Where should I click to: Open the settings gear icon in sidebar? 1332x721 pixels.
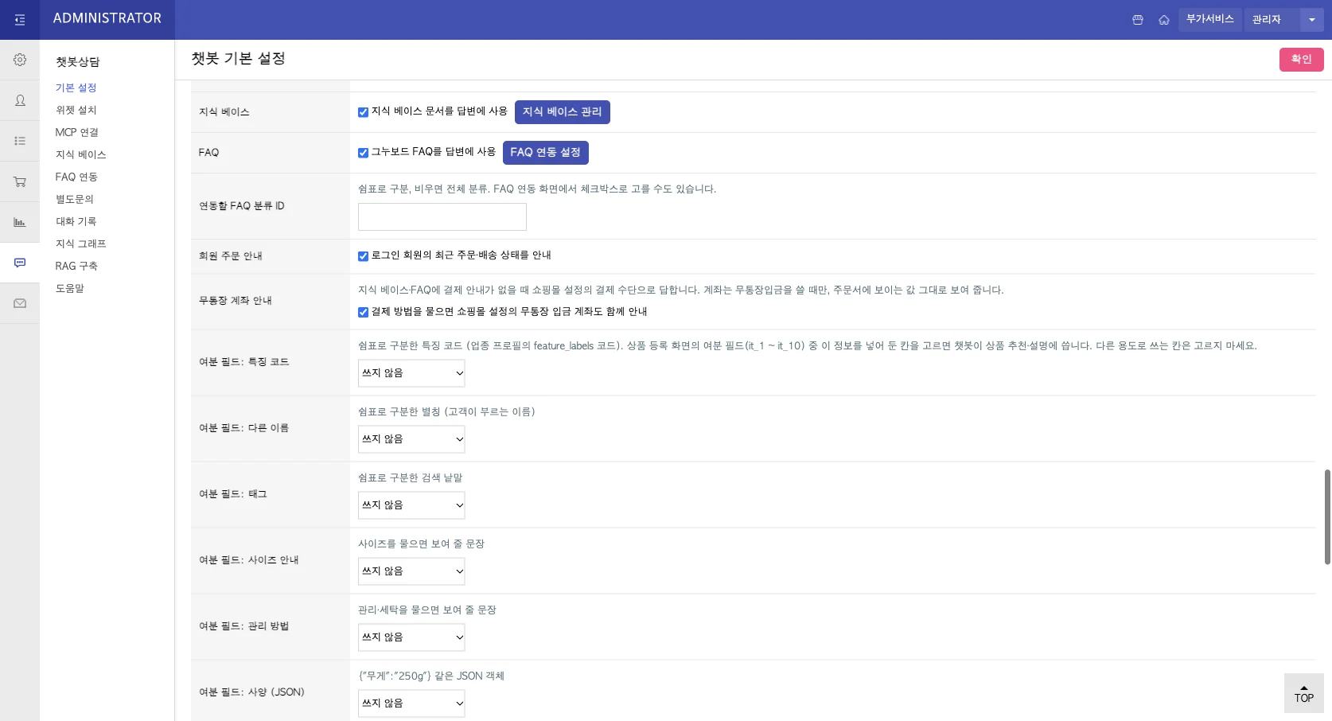click(x=20, y=60)
